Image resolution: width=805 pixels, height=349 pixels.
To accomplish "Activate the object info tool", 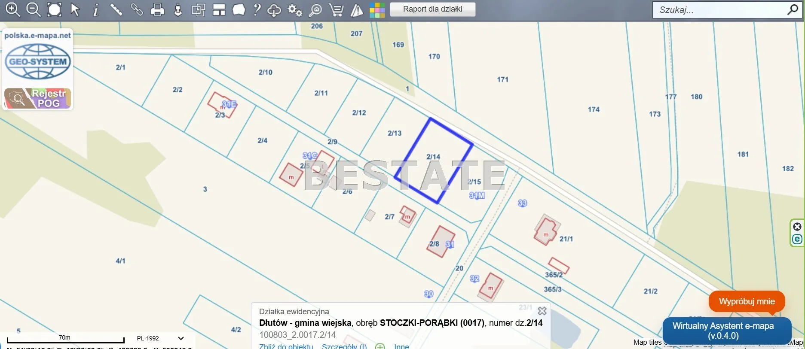I will (95, 9).
